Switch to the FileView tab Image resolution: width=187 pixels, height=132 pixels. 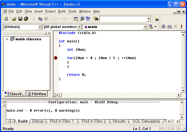tap(37, 94)
